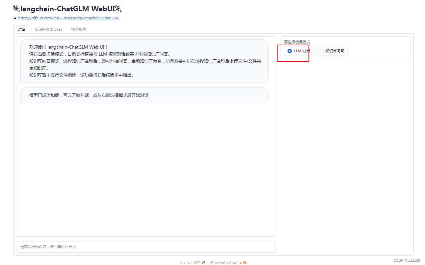This screenshot has height=265, width=425.
Task: Click the Gradio logo icon in footer
Action: click(245, 263)
